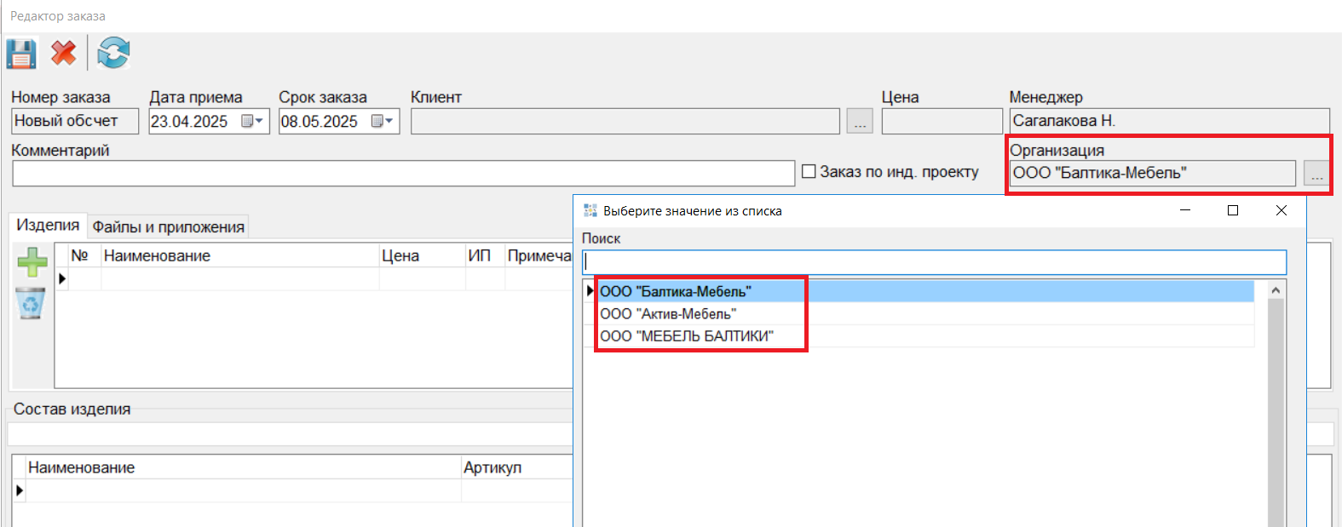Click the save floppy disk icon
Screen dimensions: 1342x527
tap(21, 54)
